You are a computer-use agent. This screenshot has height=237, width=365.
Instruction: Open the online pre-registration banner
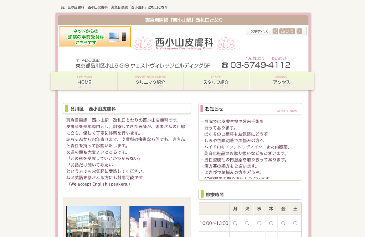[95, 37]
